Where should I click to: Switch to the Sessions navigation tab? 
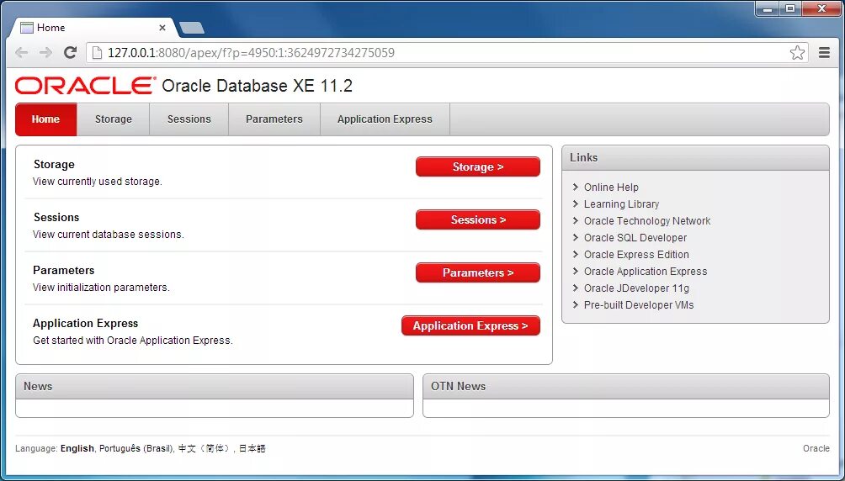coord(189,119)
